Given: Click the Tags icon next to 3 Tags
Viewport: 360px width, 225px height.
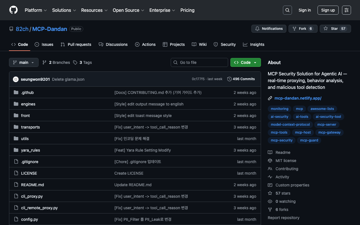Looking at the screenshot, I should click(x=75, y=62).
